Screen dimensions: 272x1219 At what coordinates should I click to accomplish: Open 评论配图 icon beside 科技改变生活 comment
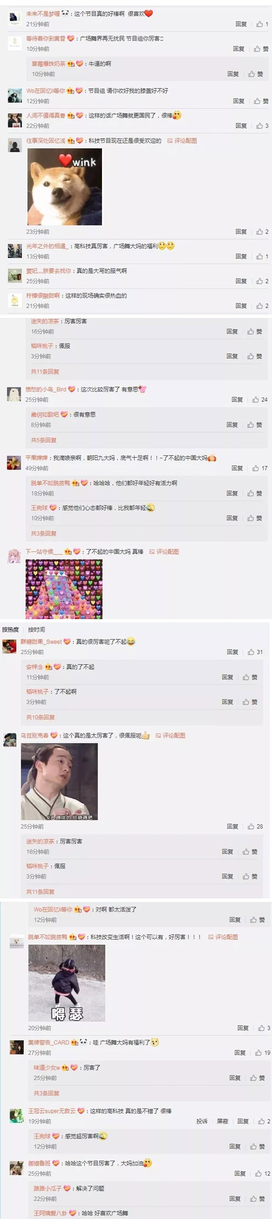[223, 936]
